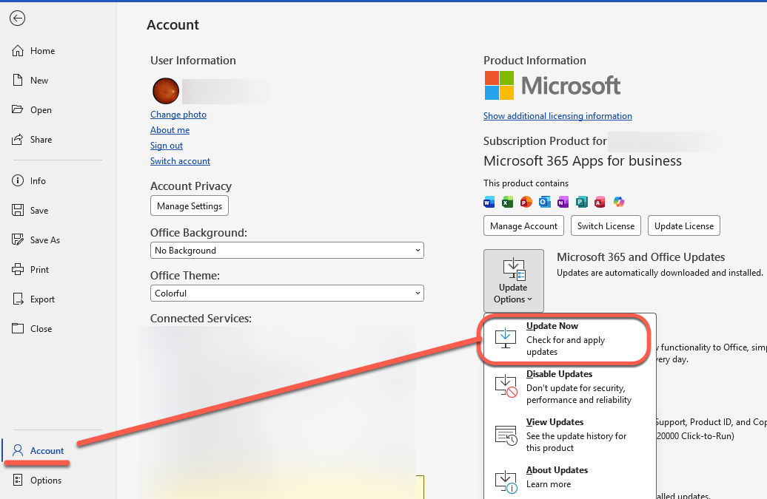767x499 pixels.
Task: Select the Share label in sidebar
Action: coord(41,140)
